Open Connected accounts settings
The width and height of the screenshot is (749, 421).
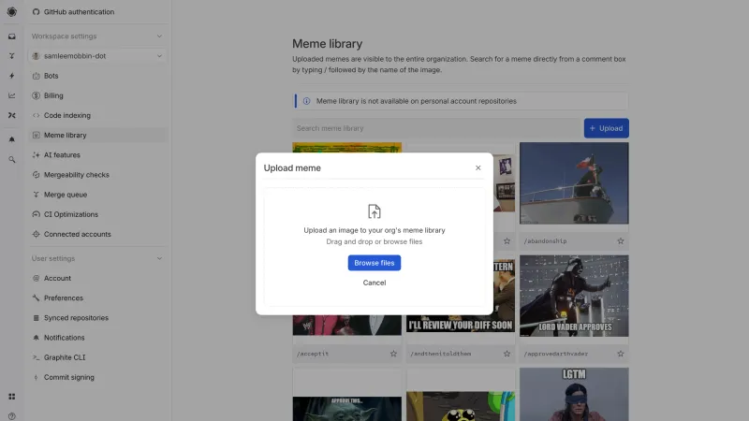[97, 234]
